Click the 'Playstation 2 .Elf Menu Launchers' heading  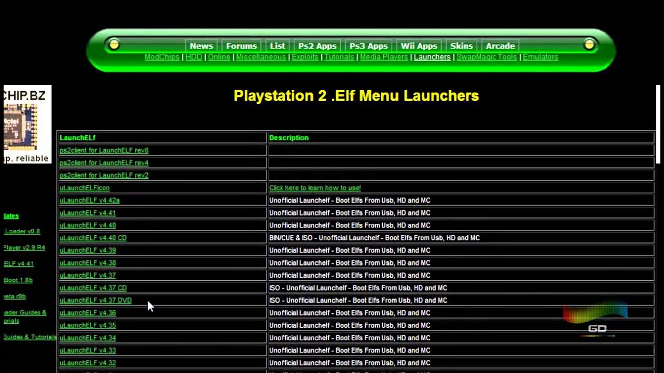pyautogui.click(x=356, y=96)
